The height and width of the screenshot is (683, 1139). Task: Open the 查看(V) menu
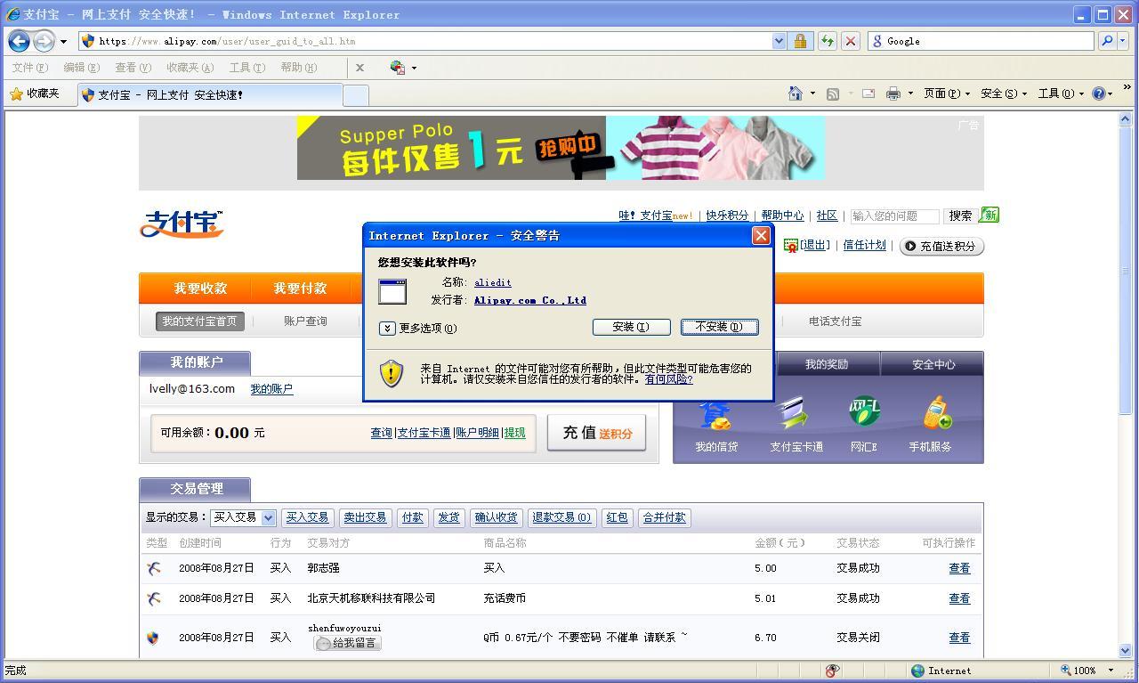133,68
